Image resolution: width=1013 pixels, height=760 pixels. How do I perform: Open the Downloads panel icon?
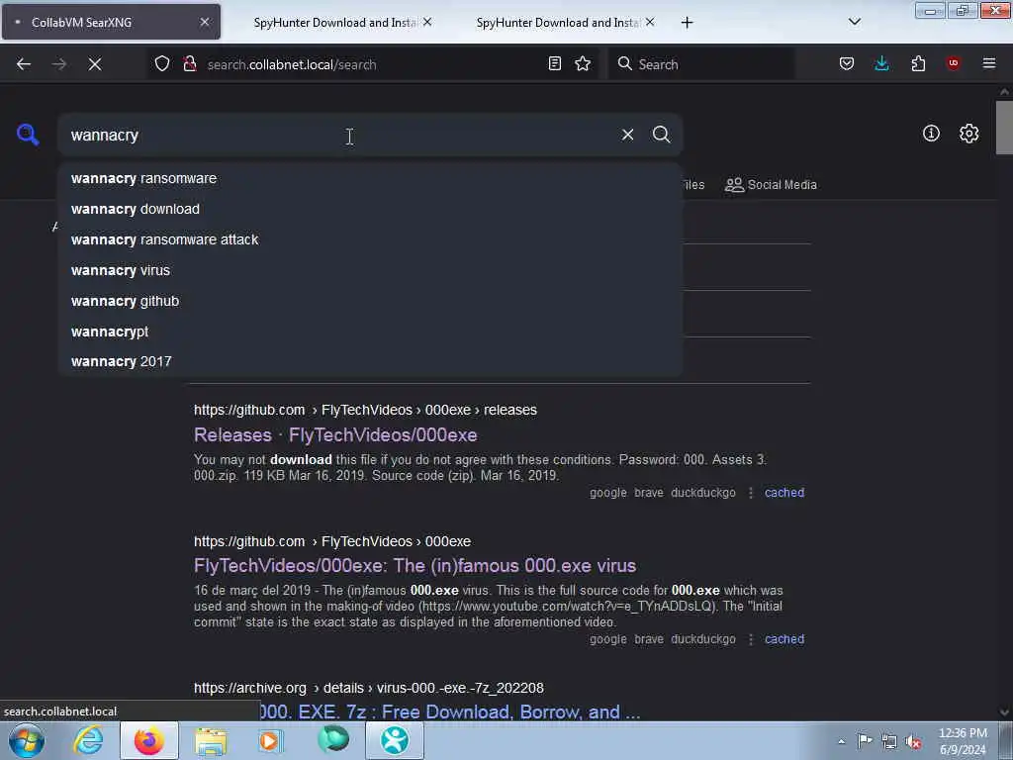pos(881,64)
